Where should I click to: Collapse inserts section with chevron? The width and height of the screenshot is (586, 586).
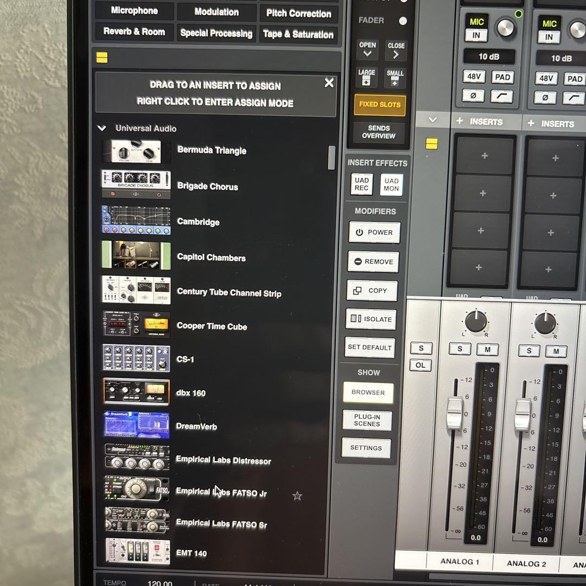click(x=433, y=119)
